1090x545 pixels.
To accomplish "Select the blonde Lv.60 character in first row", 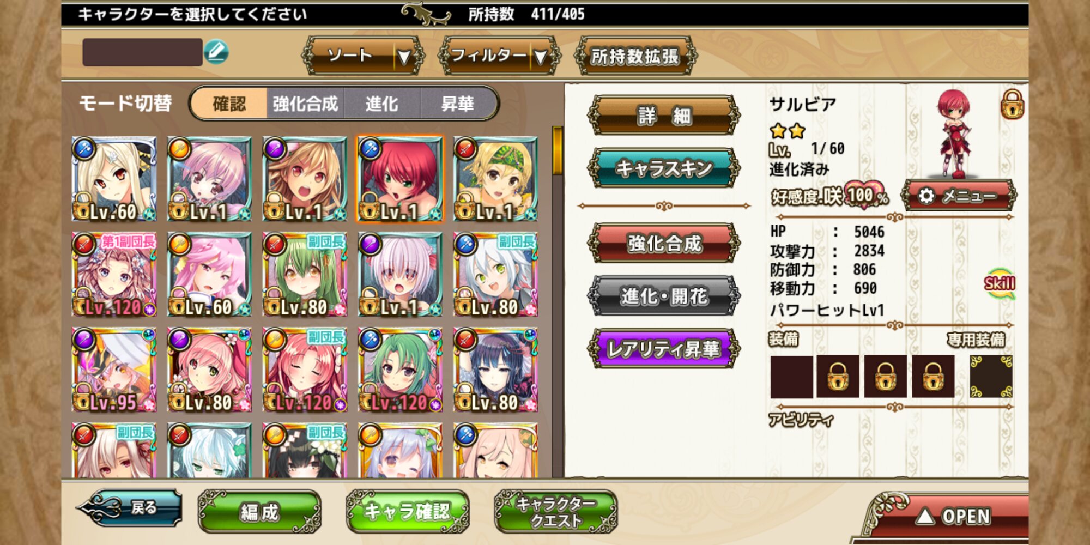I will point(114,179).
